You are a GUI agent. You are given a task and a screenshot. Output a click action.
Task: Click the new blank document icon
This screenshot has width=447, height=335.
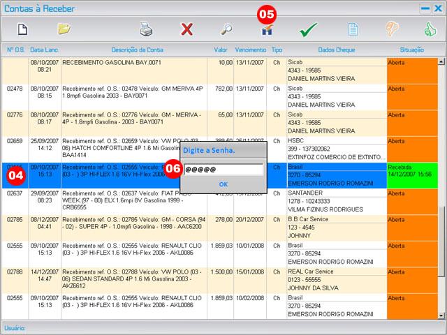[x=22, y=29]
